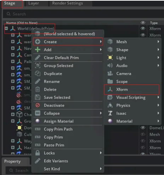Click the Visual Scripting icon
The width and height of the screenshot is (164, 175).
[110, 97]
